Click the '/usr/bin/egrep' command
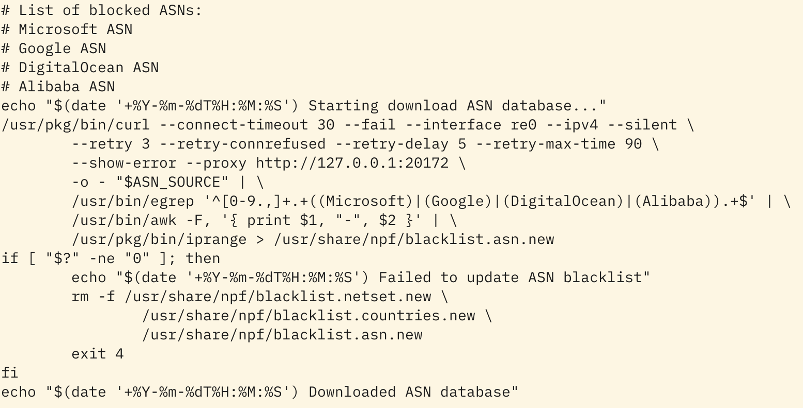803x408 pixels. tap(132, 201)
